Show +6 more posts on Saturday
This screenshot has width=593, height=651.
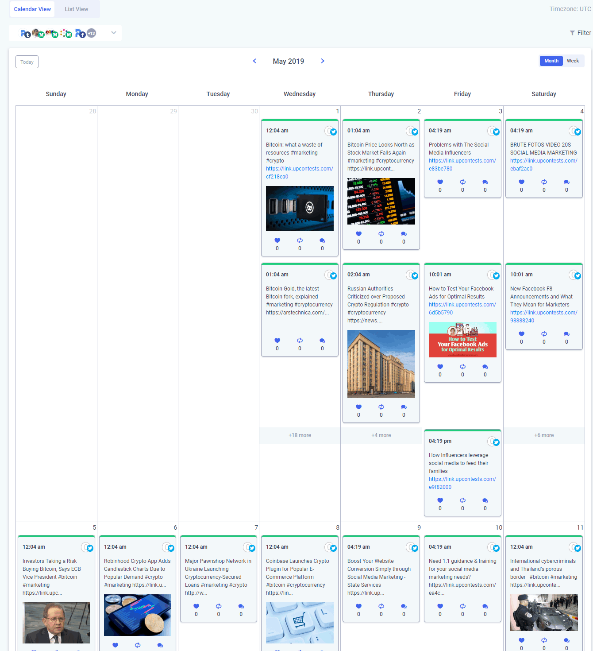(x=544, y=435)
